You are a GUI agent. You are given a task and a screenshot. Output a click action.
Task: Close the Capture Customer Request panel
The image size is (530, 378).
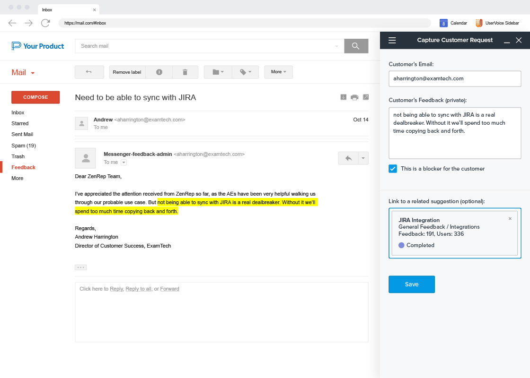point(519,40)
